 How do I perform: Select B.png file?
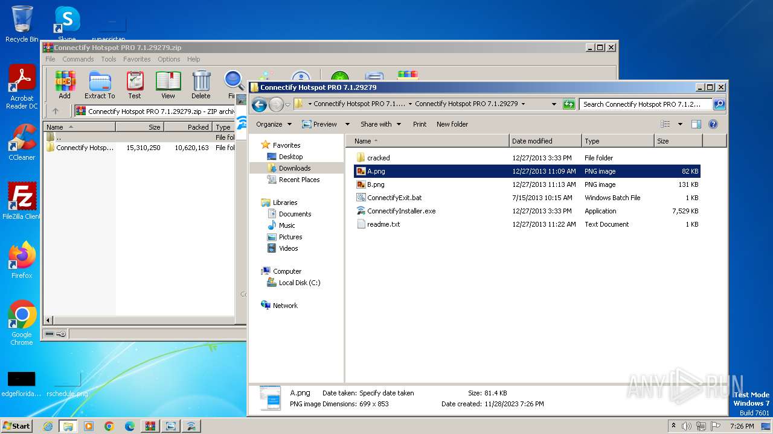coord(376,184)
